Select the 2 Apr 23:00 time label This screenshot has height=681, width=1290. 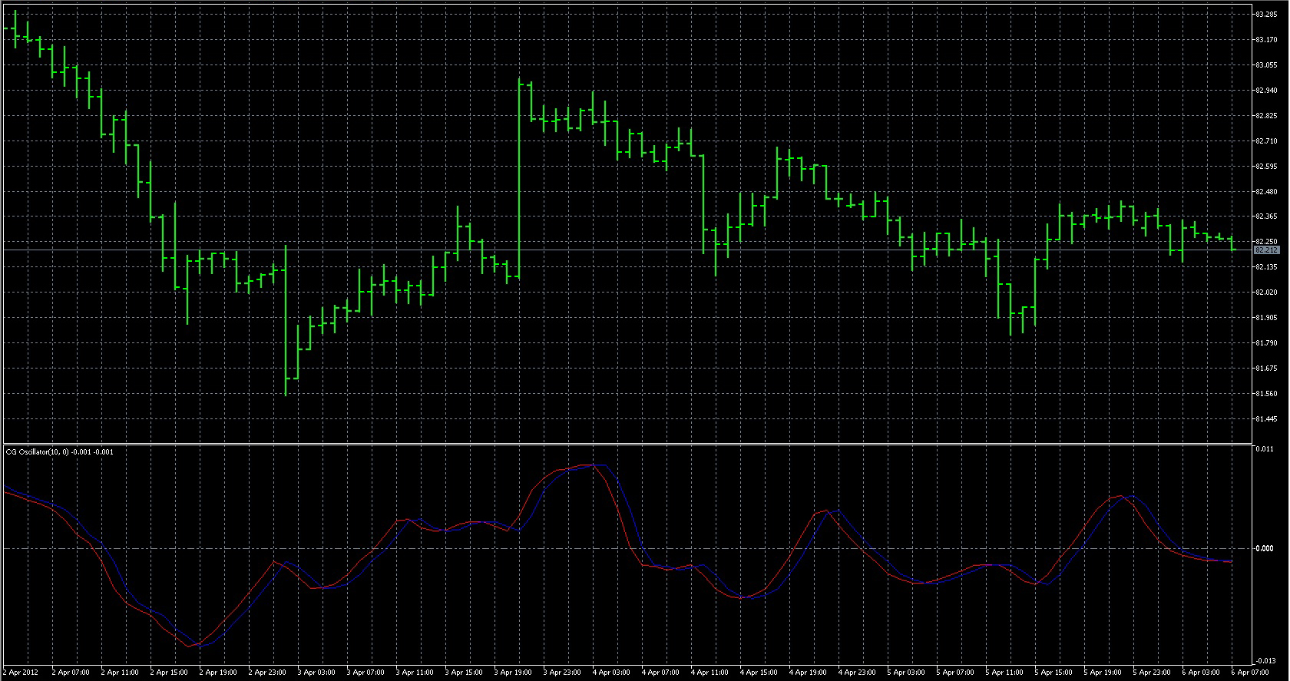click(x=267, y=673)
